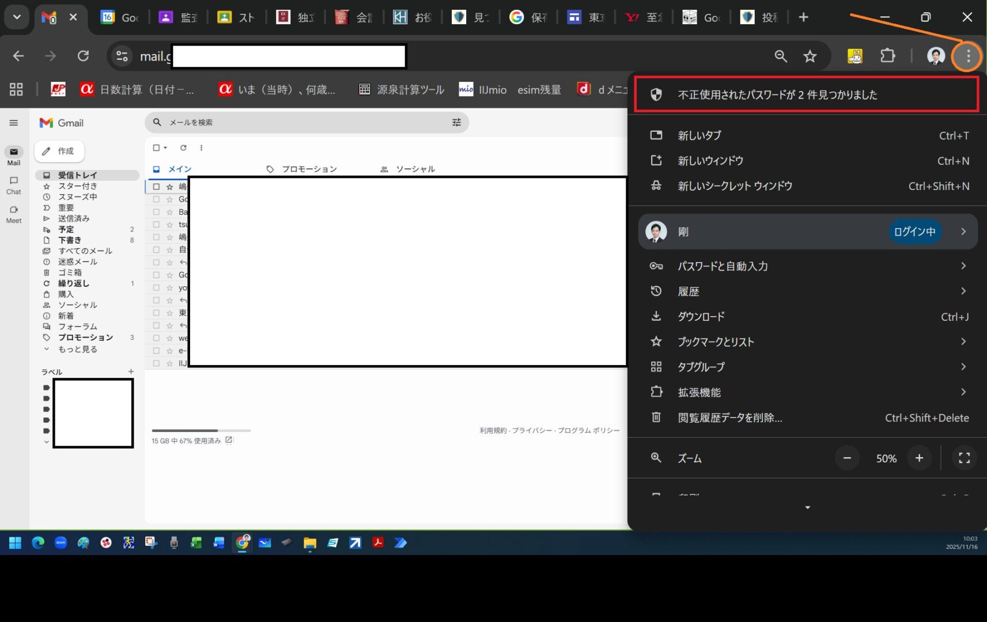Open Gmail search filter options icon
The width and height of the screenshot is (987, 622).
pyautogui.click(x=456, y=122)
